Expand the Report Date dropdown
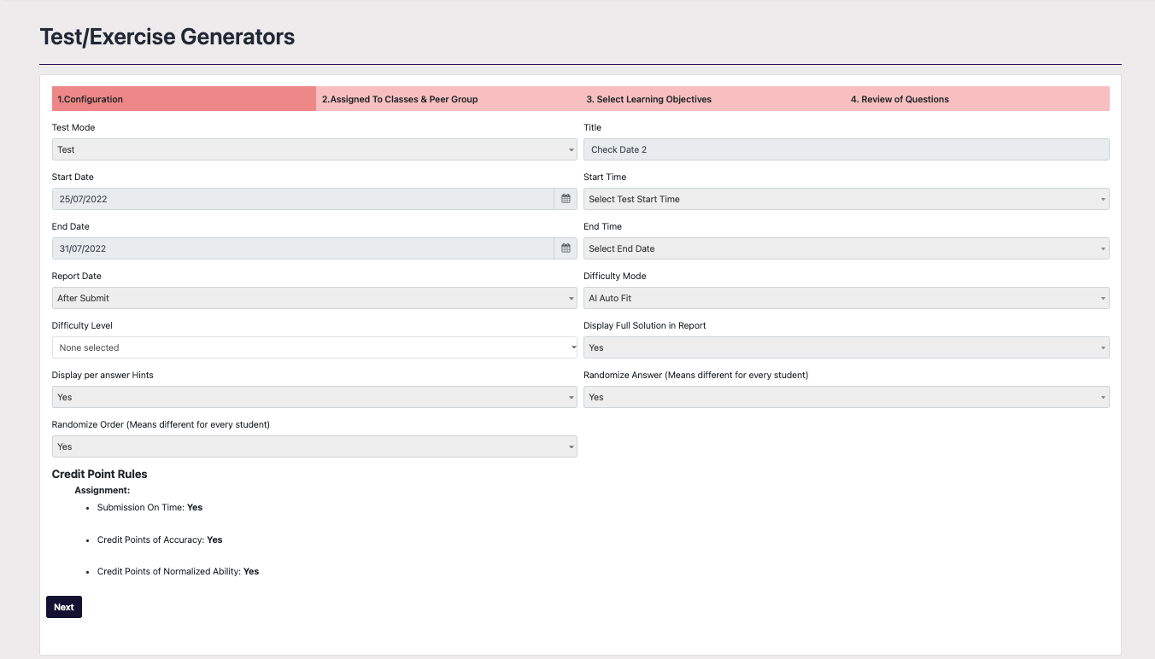The height and width of the screenshot is (659, 1155). pos(314,298)
